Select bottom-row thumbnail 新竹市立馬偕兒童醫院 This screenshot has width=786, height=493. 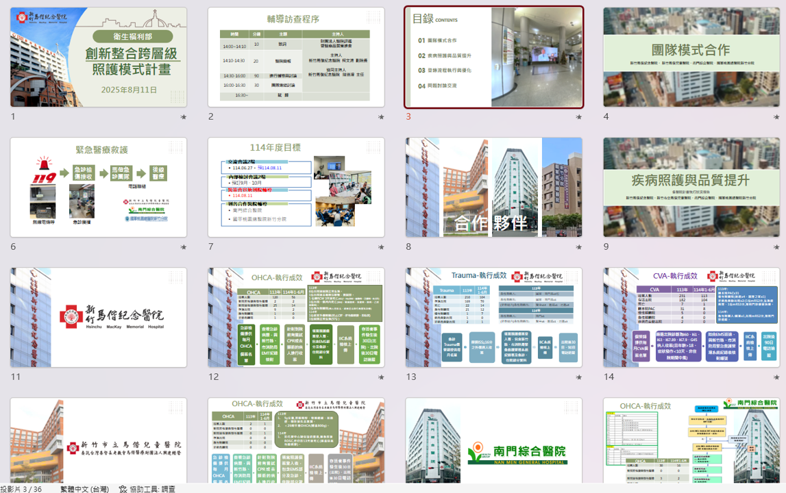point(99,440)
